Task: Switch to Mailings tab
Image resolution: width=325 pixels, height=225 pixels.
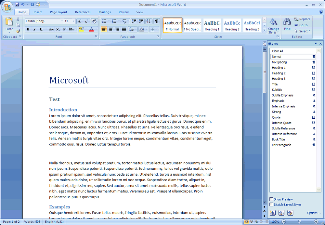Action: tap(104, 12)
